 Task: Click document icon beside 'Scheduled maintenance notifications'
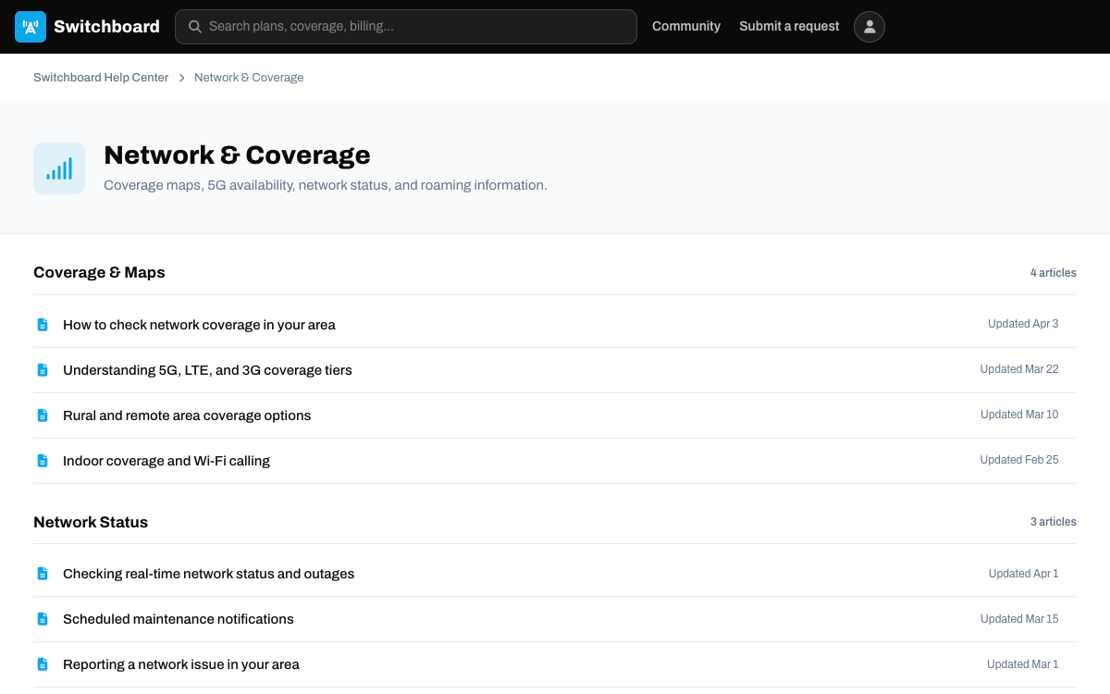point(43,619)
